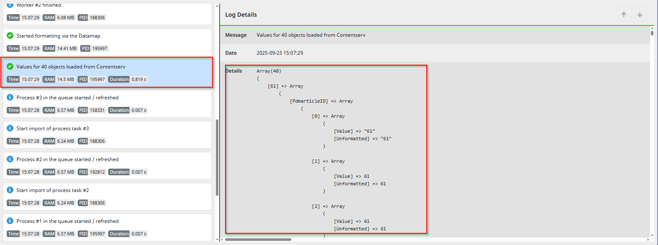Click green check icon for Started formatting entry
The image size is (658, 245).
pyautogui.click(x=10, y=36)
